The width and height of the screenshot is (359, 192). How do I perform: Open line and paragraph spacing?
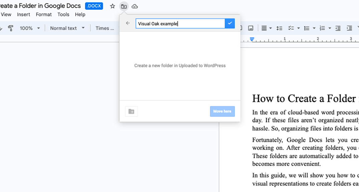[x=279, y=28]
